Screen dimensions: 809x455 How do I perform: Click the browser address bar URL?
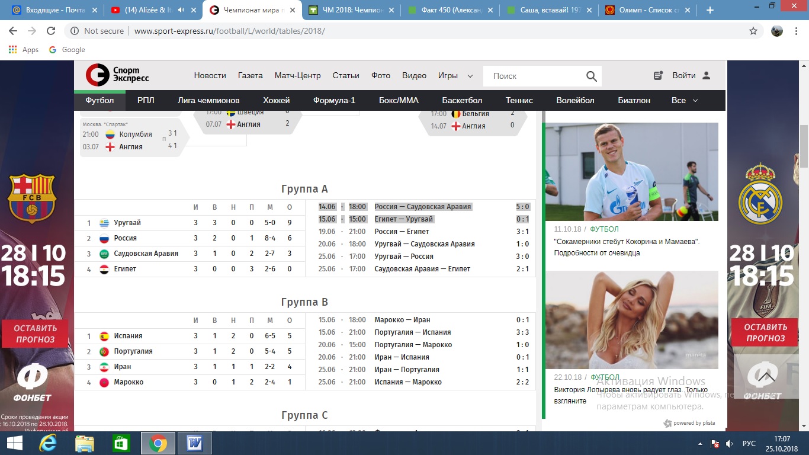230,31
